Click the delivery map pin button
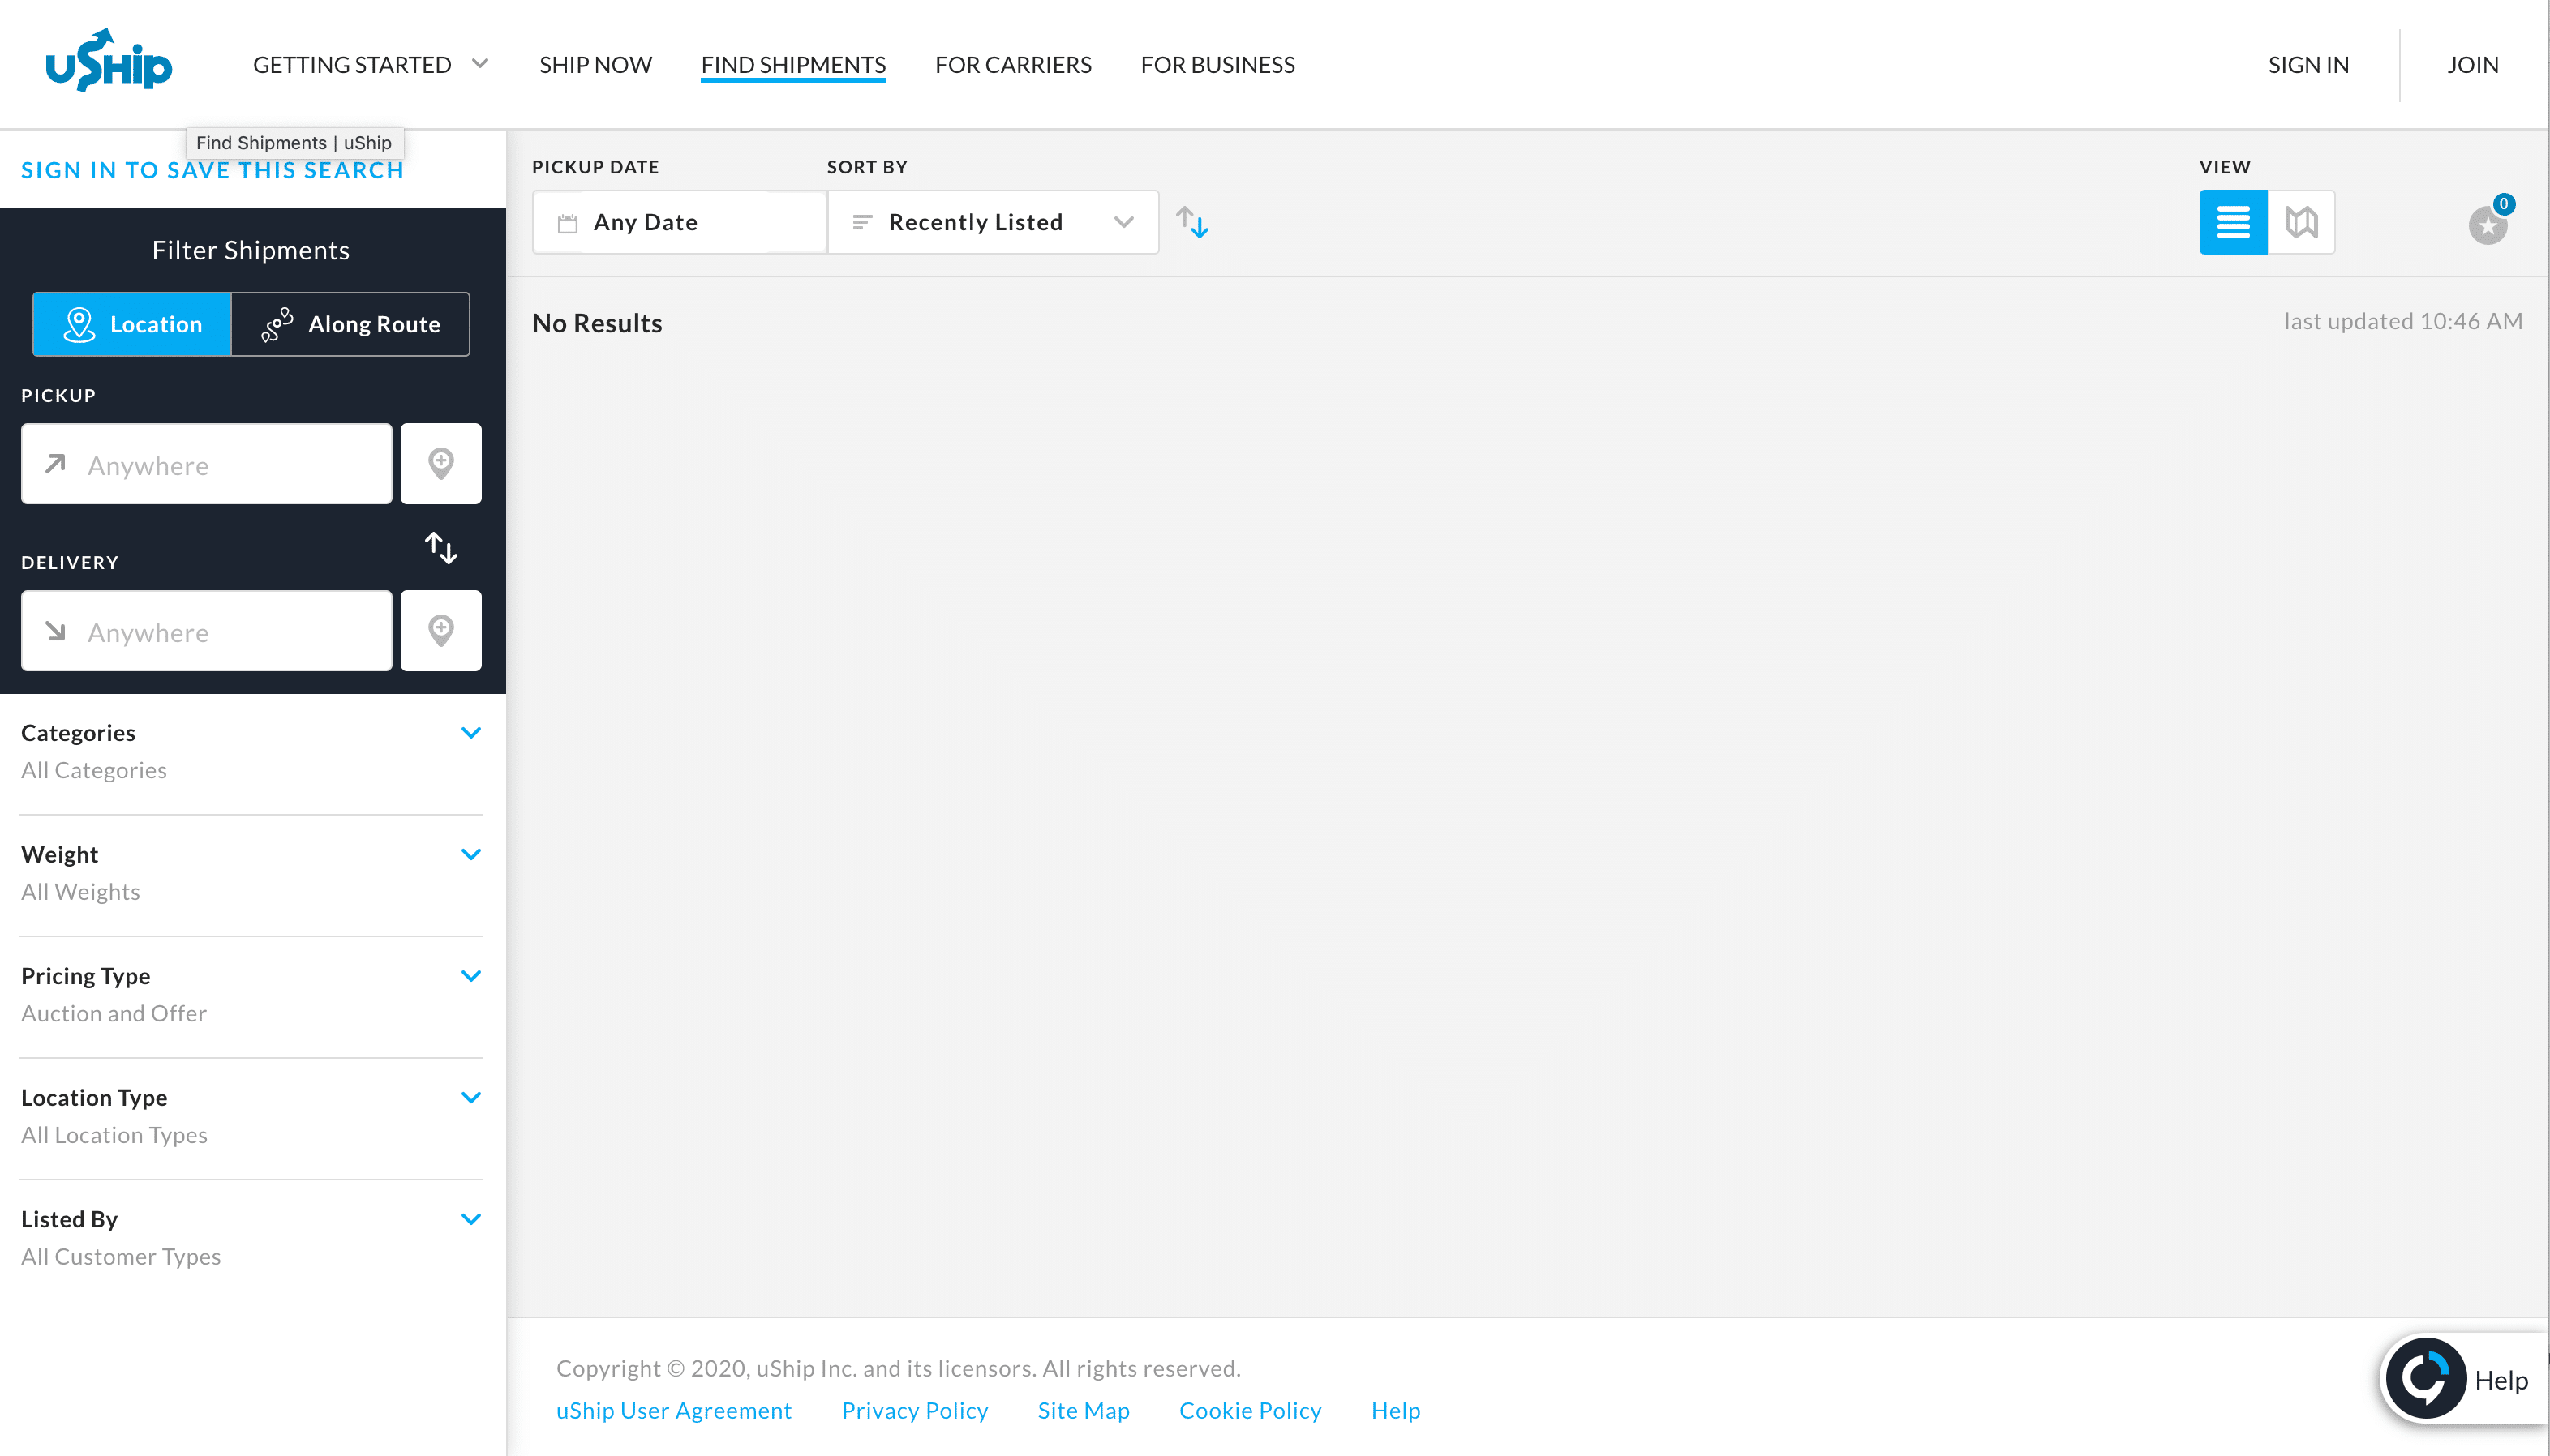 pyautogui.click(x=440, y=631)
